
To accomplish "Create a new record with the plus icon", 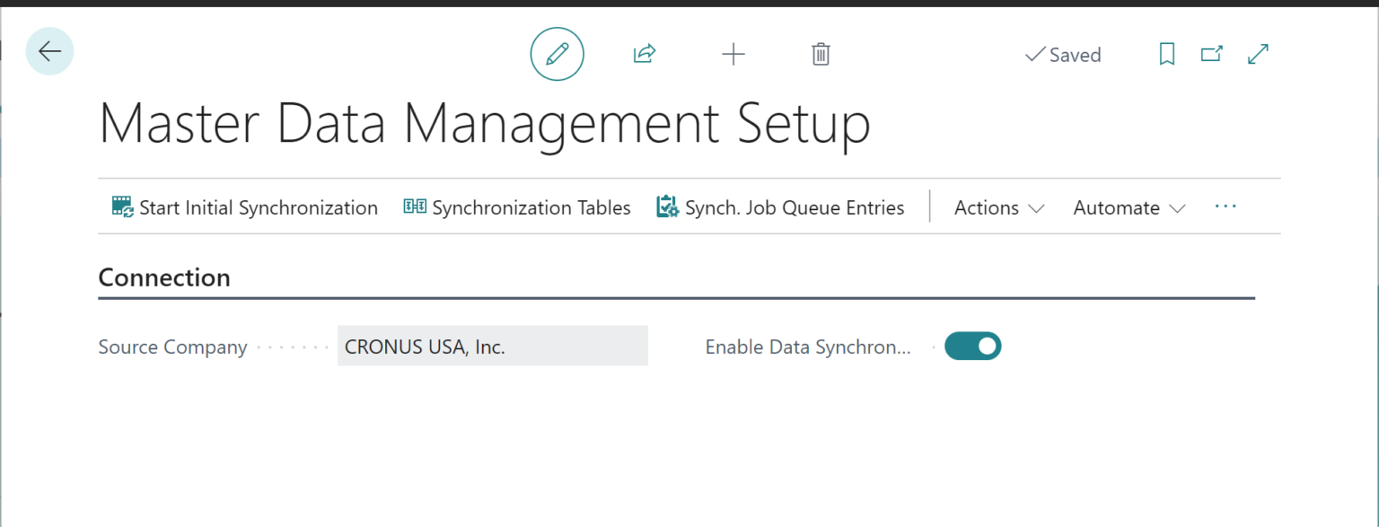I will point(733,54).
